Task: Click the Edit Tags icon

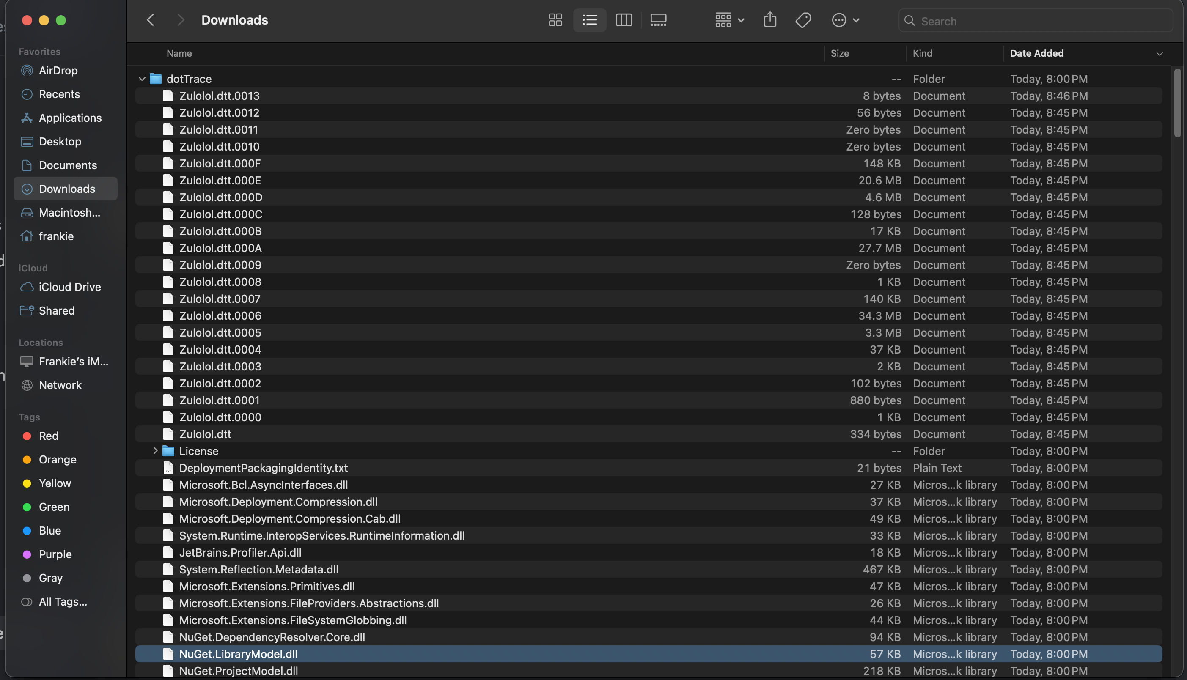Action: point(803,20)
